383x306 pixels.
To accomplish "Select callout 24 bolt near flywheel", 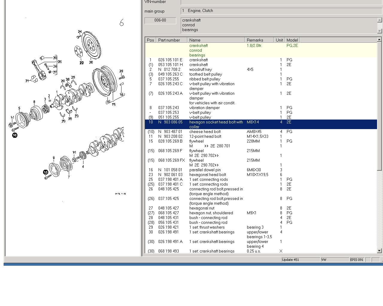I will 80,32.
